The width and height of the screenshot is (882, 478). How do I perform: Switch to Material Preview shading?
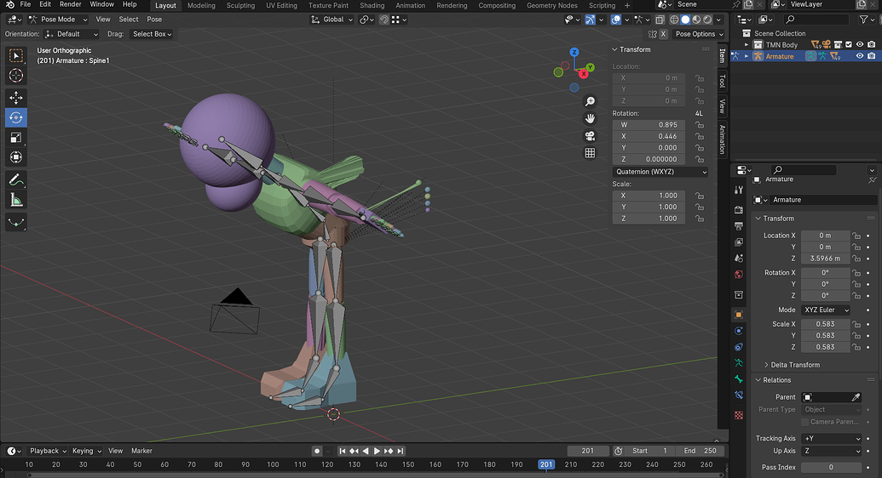click(696, 20)
